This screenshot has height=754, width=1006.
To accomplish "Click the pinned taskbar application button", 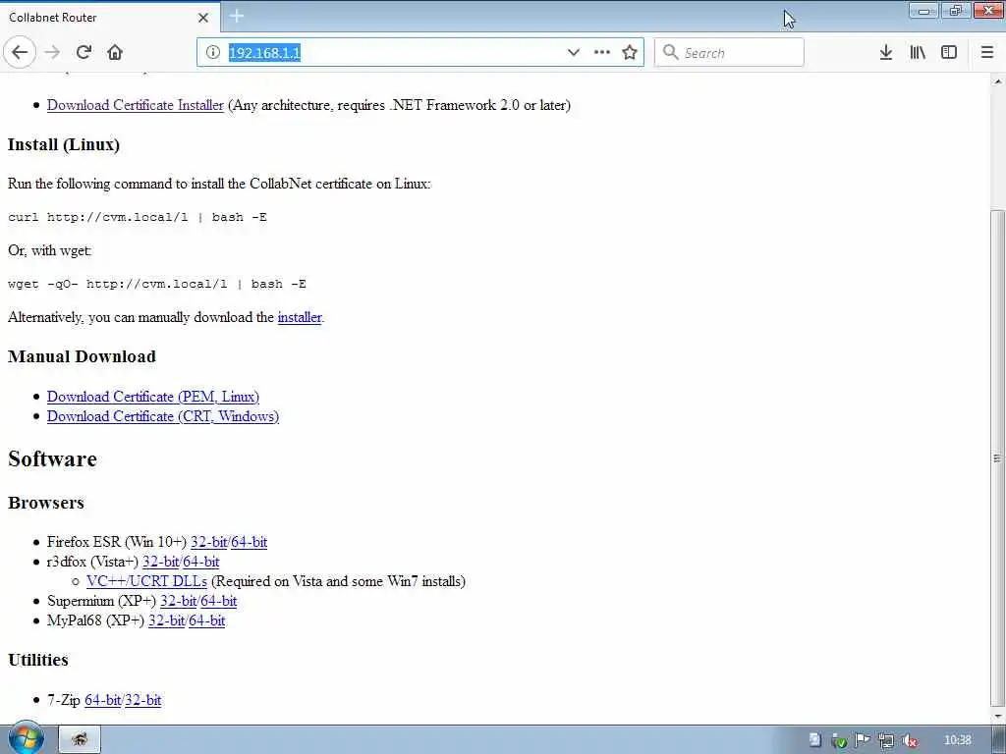I will pyautogui.click(x=80, y=740).
